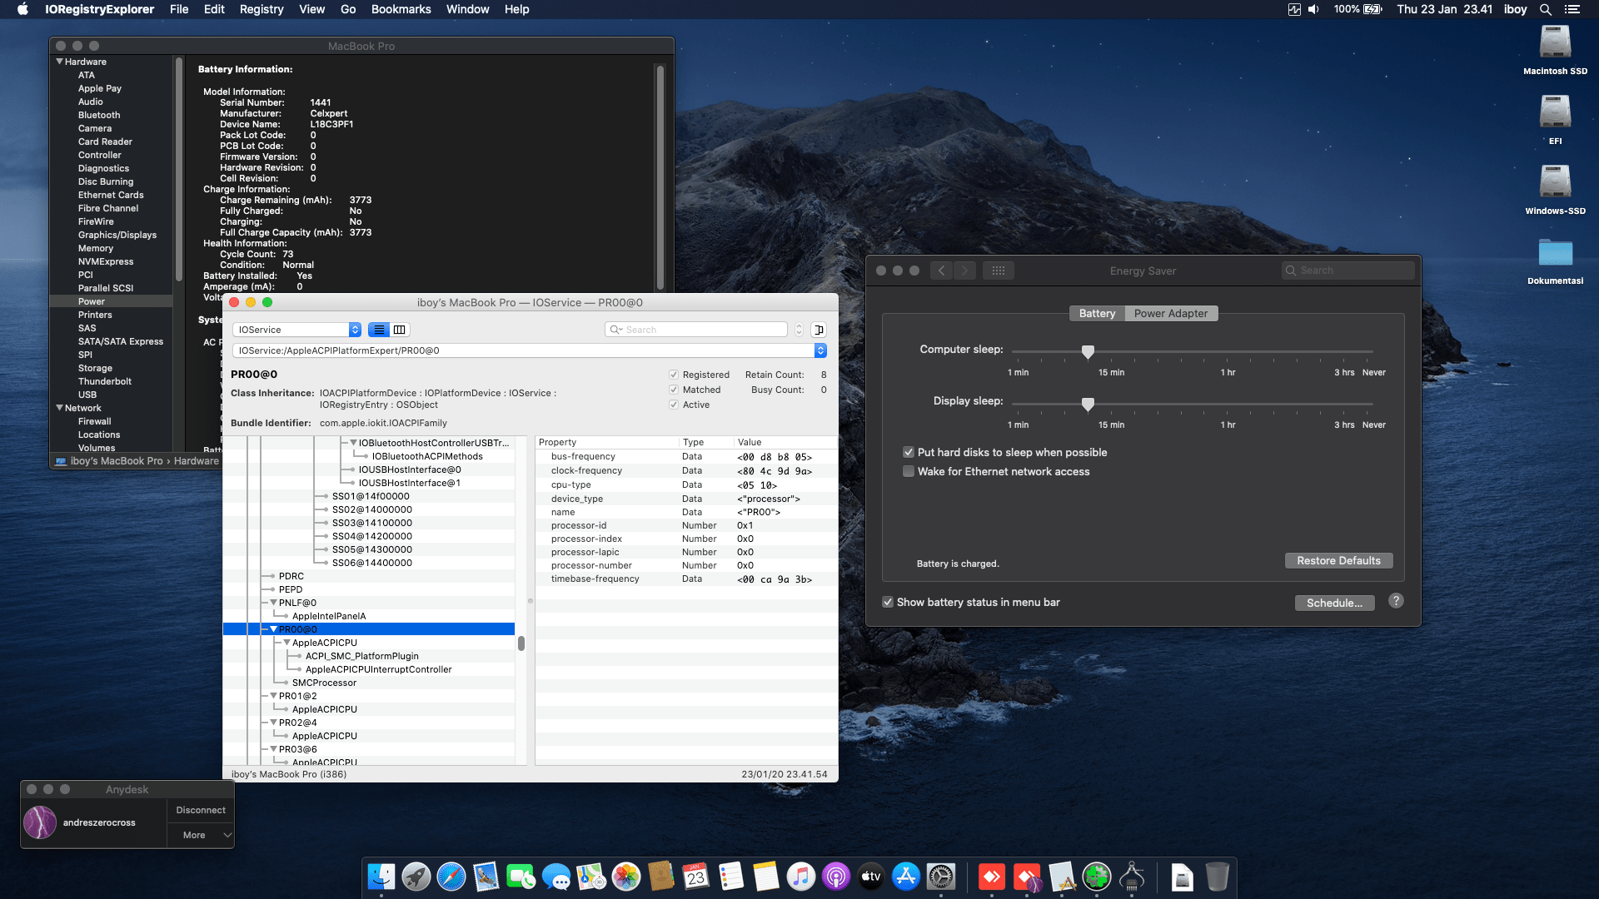Image resolution: width=1599 pixels, height=899 pixels.
Task: Select the EFI drive on the desktop
Action: coord(1555,119)
